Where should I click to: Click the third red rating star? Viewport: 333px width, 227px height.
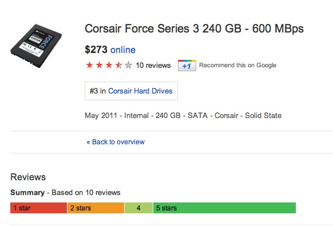click(109, 65)
